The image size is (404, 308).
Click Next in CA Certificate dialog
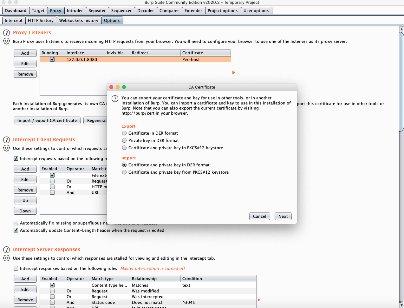tap(283, 216)
